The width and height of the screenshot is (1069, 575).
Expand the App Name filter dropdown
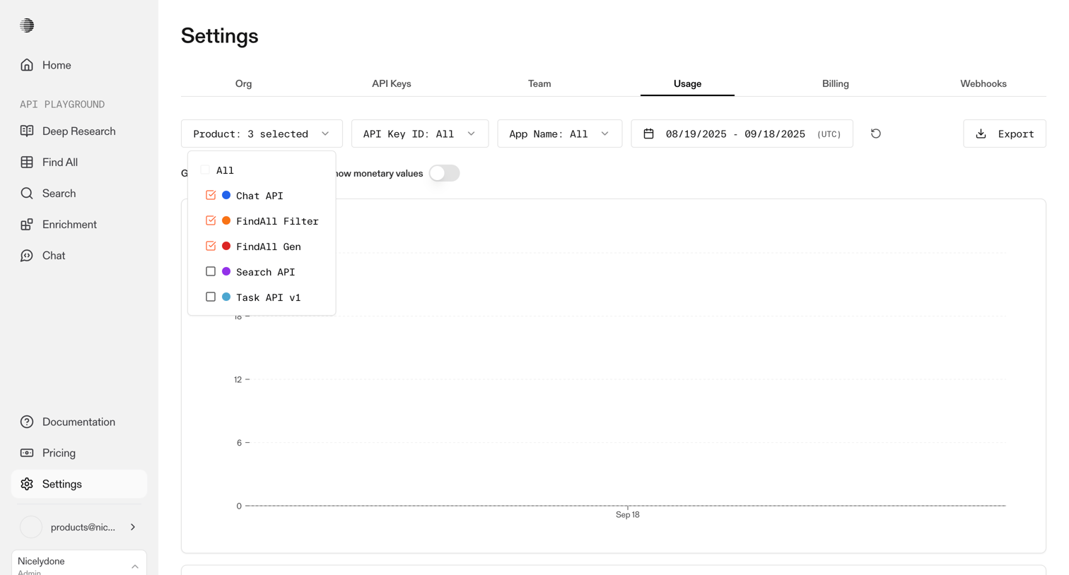[x=559, y=134]
